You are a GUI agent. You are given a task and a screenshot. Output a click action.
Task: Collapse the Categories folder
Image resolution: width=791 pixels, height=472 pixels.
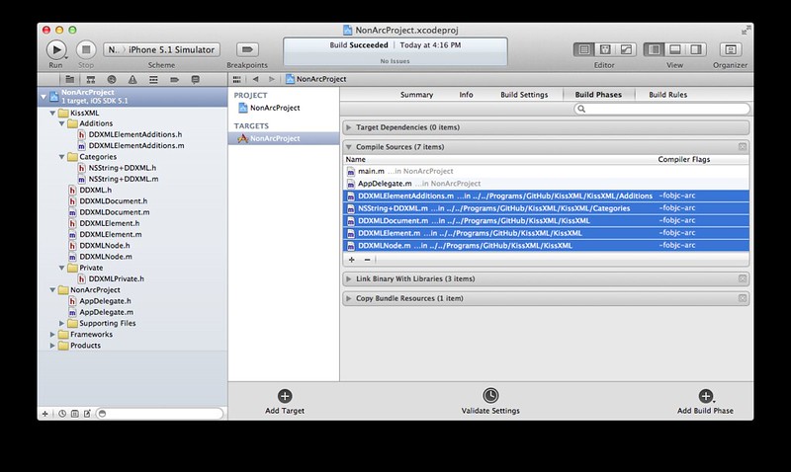pyautogui.click(x=61, y=157)
